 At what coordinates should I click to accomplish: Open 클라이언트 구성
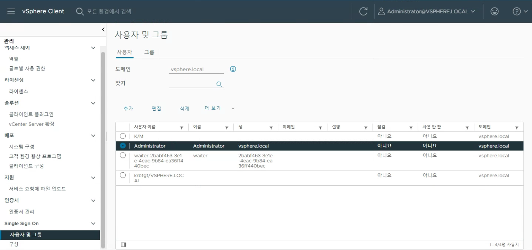(x=27, y=166)
